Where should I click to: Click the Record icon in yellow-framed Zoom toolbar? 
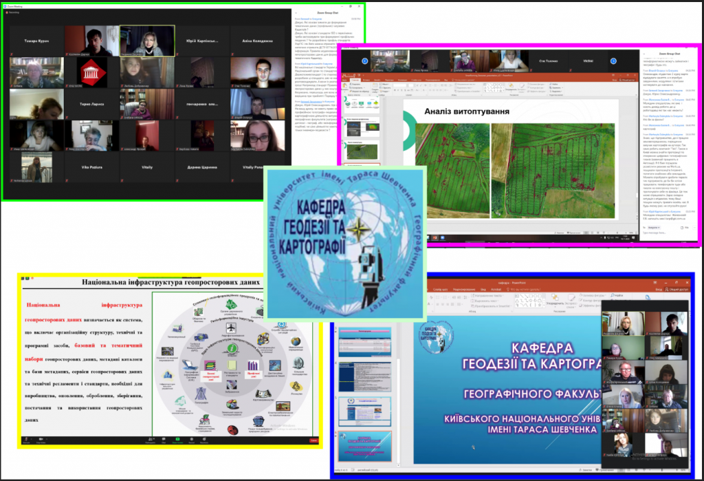(x=192, y=440)
